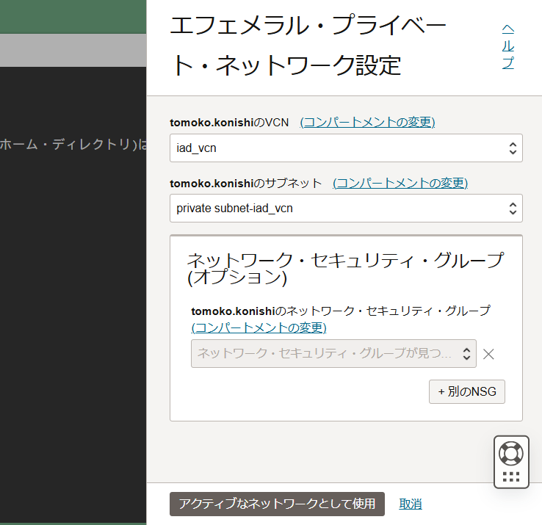Open the network security group dropdown
Viewport: 542px width, 525px height.
tap(333, 354)
